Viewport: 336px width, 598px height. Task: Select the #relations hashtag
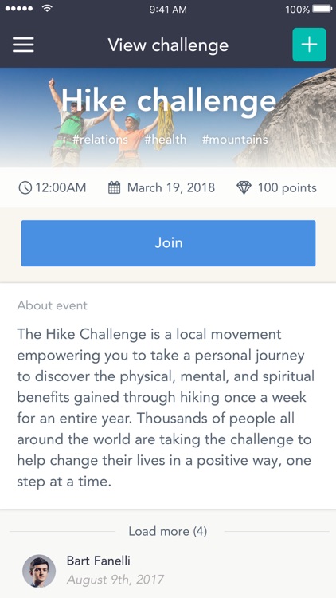click(100, 140)
